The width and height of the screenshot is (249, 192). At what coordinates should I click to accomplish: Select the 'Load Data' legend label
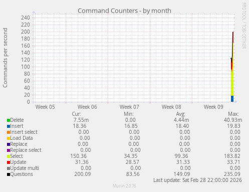pos(22,138)
